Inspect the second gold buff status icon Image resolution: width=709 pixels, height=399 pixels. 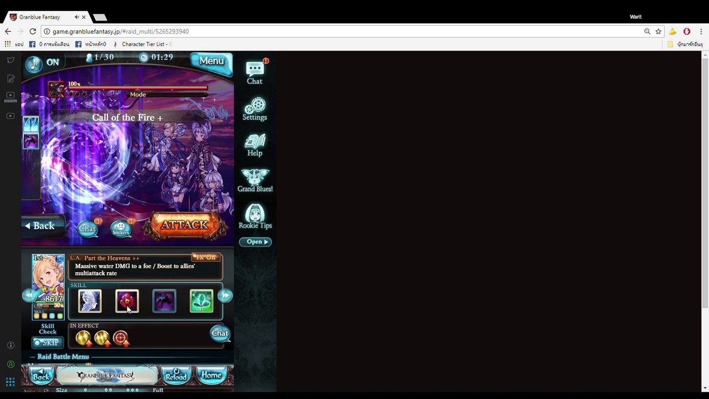click(x=102, y=337)
